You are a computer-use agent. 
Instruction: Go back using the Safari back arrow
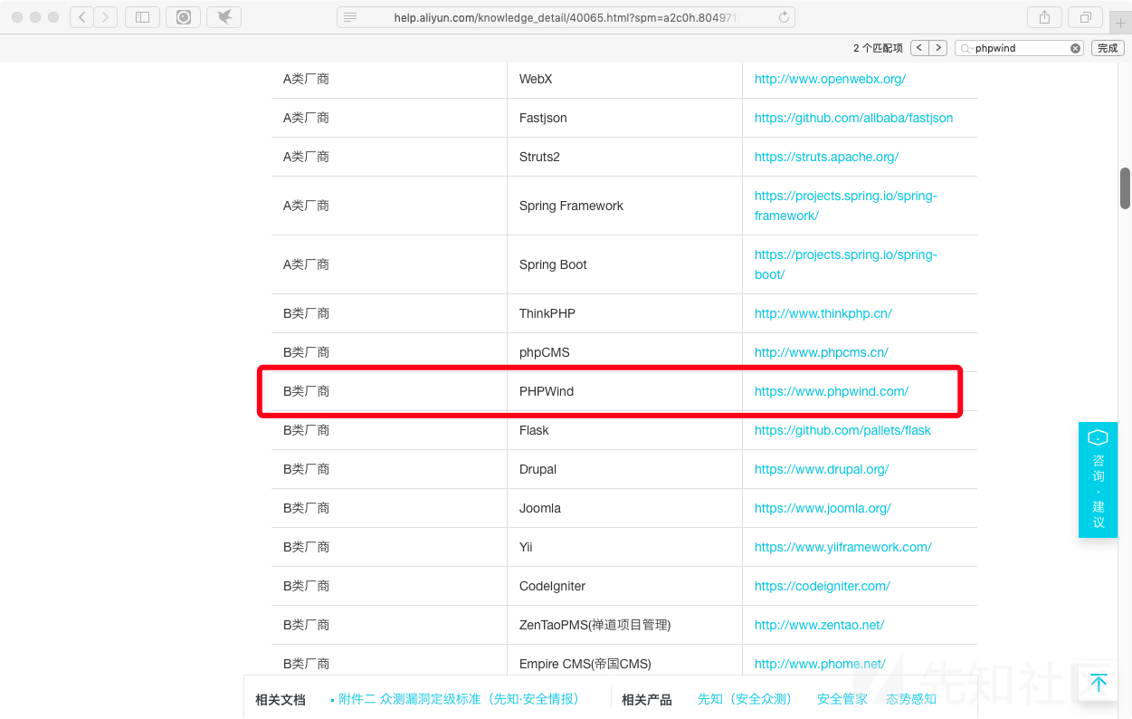click(x=82, y=17)
